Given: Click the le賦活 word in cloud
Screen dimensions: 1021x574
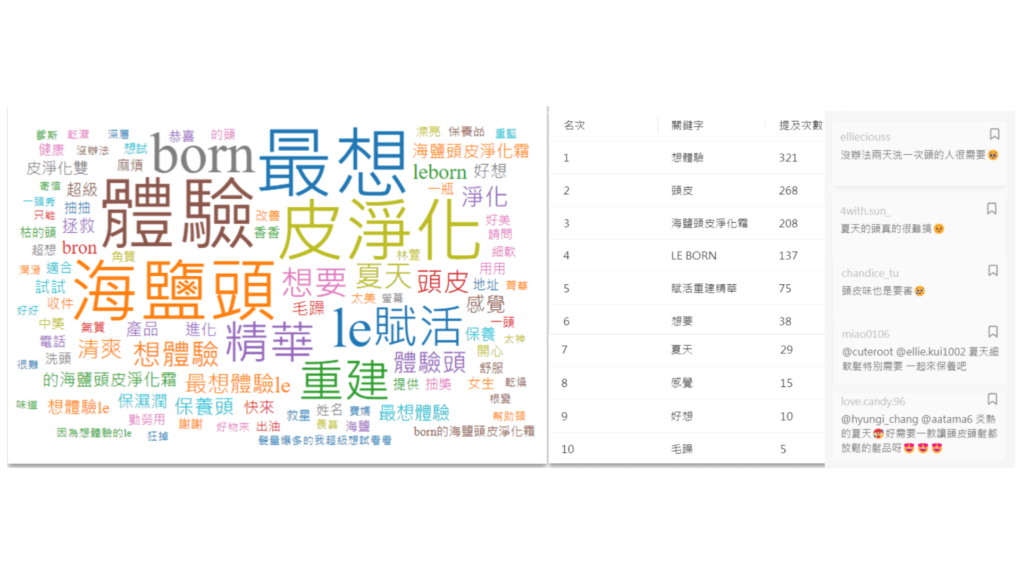Looking at the screenshot, I should tap(397, 326).
